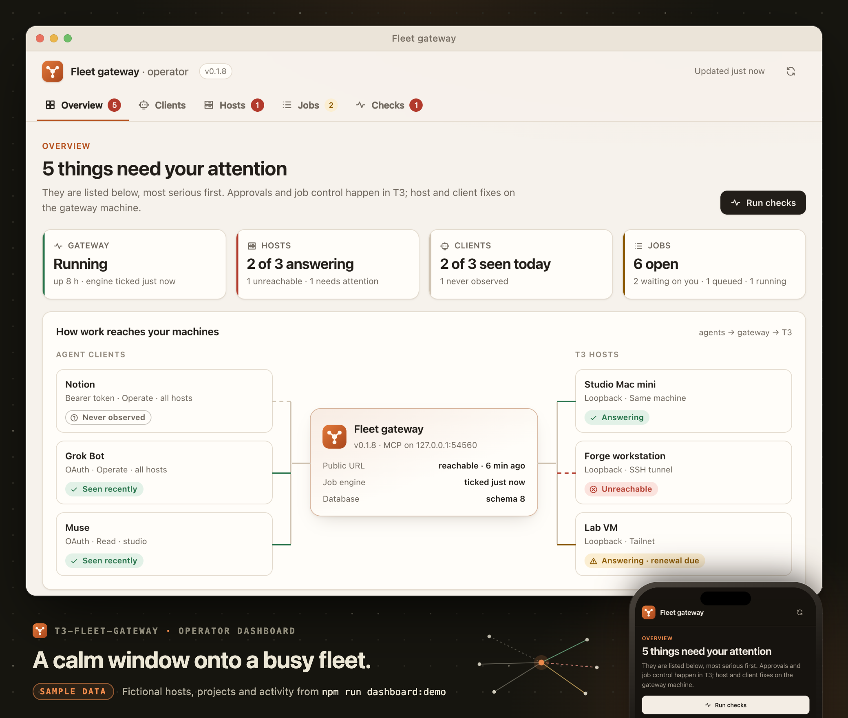
Task: Click the server icon on Hosts tab
Action: click(209, 105)
